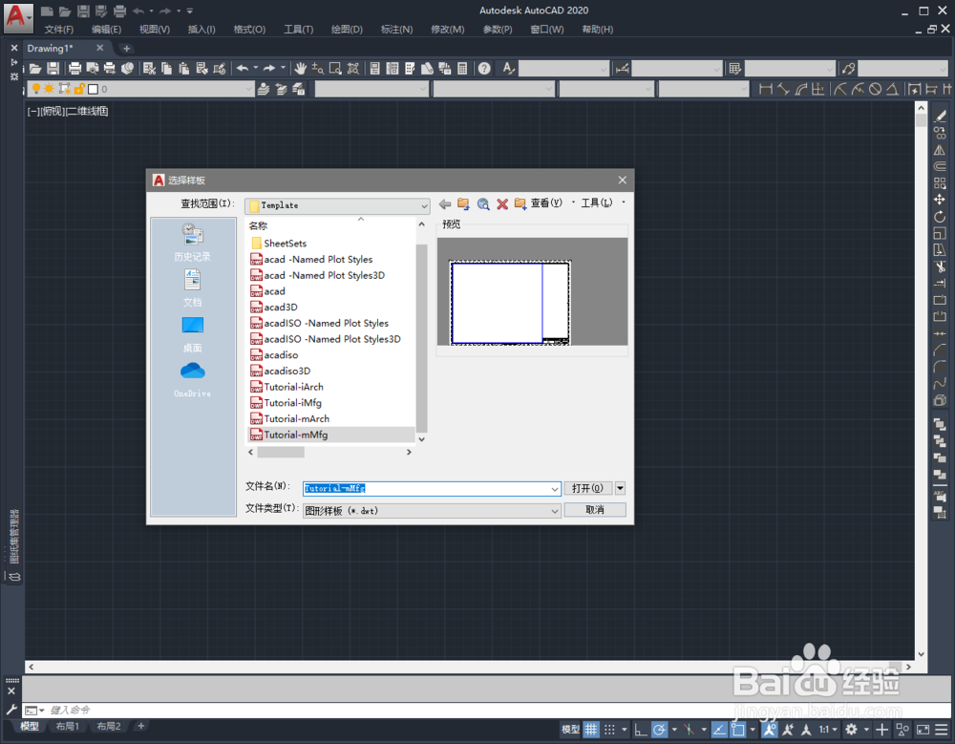Screen dimensions: 955x744
Task: Click the Help question mark icon
Action: coord(484,69)
